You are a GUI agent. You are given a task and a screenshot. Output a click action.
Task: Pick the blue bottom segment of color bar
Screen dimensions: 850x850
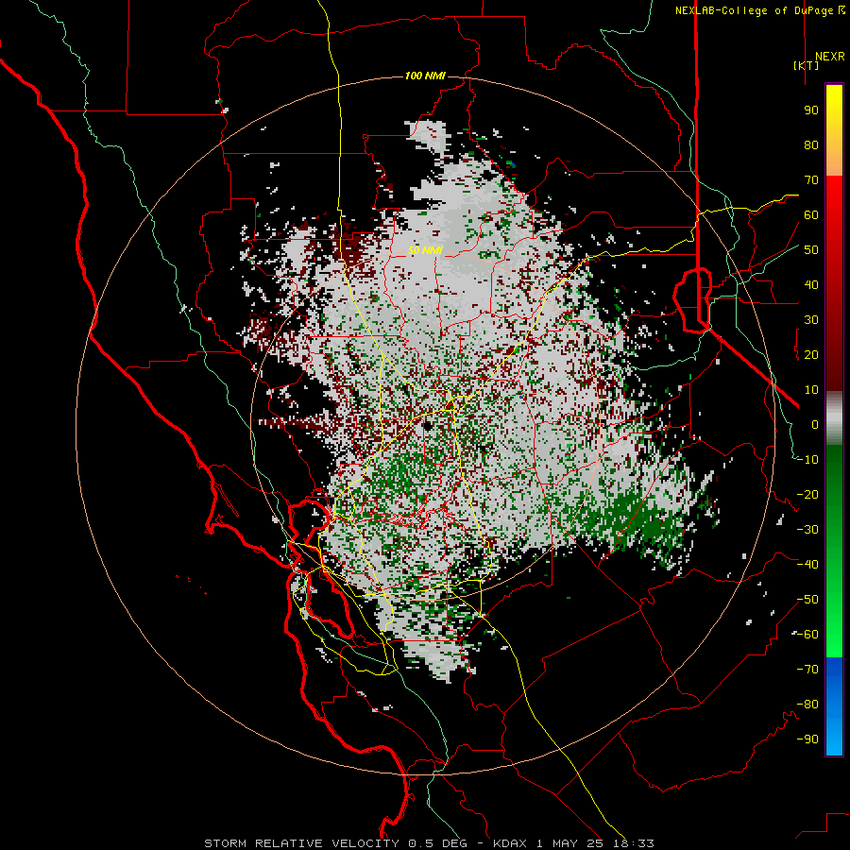[x=834, y=705]
